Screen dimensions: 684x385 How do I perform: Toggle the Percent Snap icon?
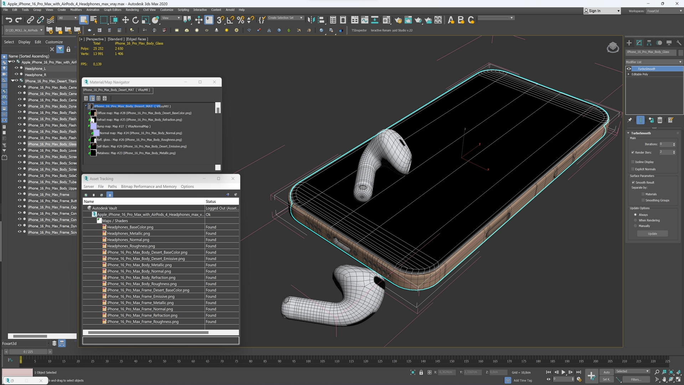coord(240,20)
